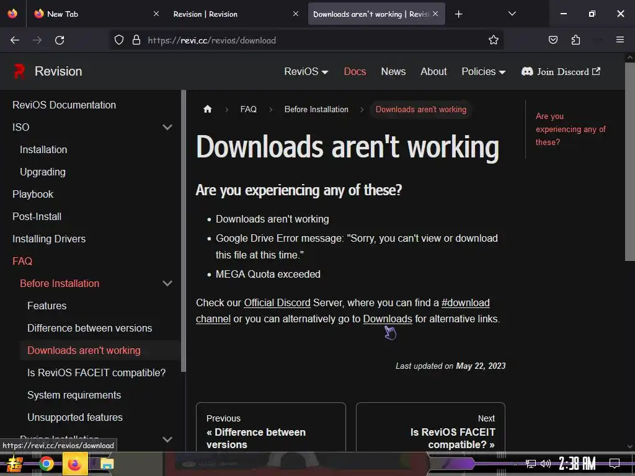This screenshot has width=635, height=476.
Task: Open a new tab with plus button
Action: pyautogui.click(x=458, y=14)
